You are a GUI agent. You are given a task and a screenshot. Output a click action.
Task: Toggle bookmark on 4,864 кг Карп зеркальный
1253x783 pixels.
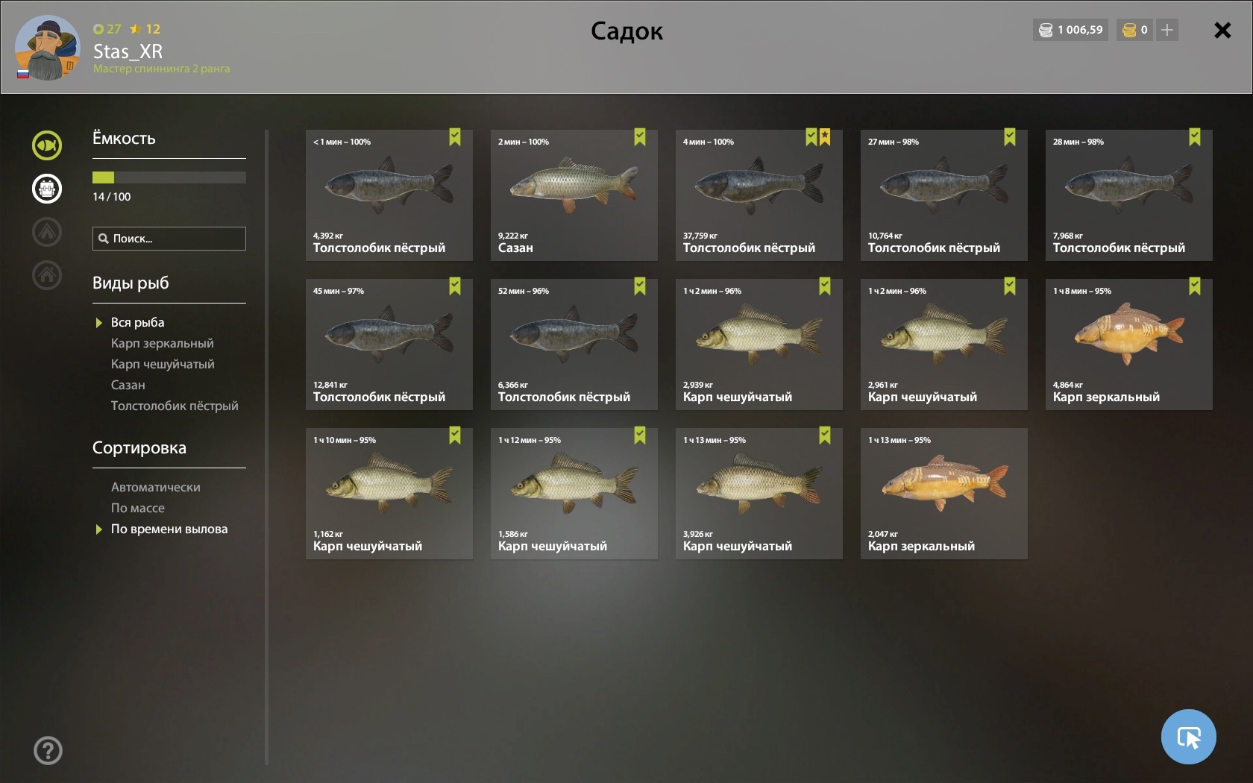1195,286
